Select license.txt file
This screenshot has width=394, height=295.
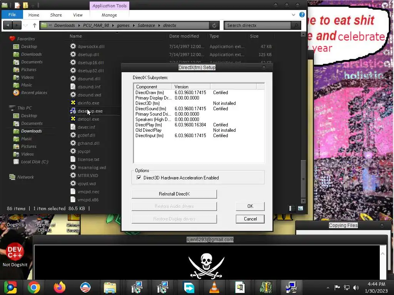click(88, 159)
